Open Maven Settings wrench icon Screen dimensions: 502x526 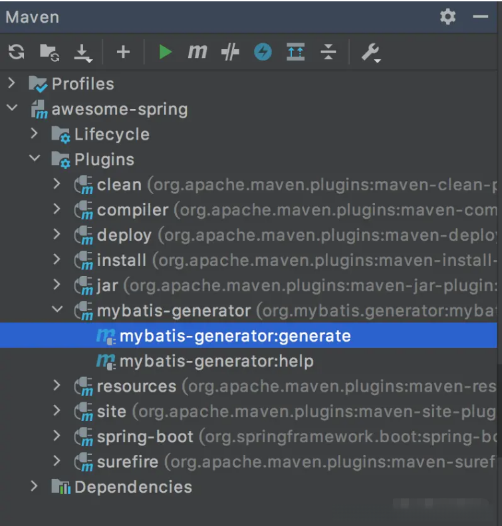370,53
